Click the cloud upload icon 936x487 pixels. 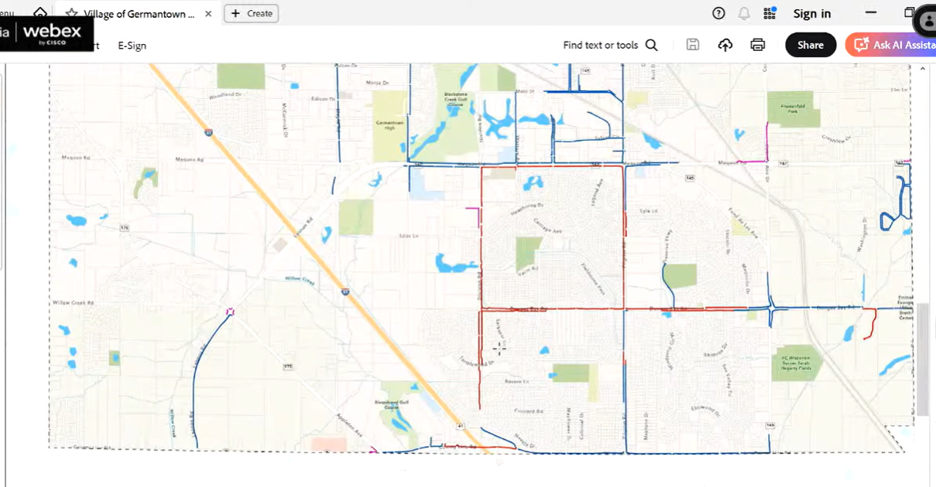tap(725, 45)
